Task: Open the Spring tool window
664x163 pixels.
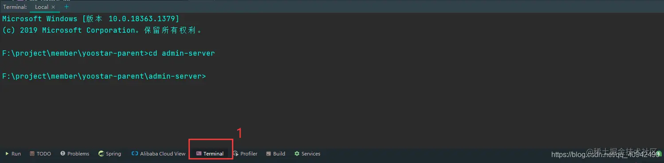Action: click(x=110, y=154)
